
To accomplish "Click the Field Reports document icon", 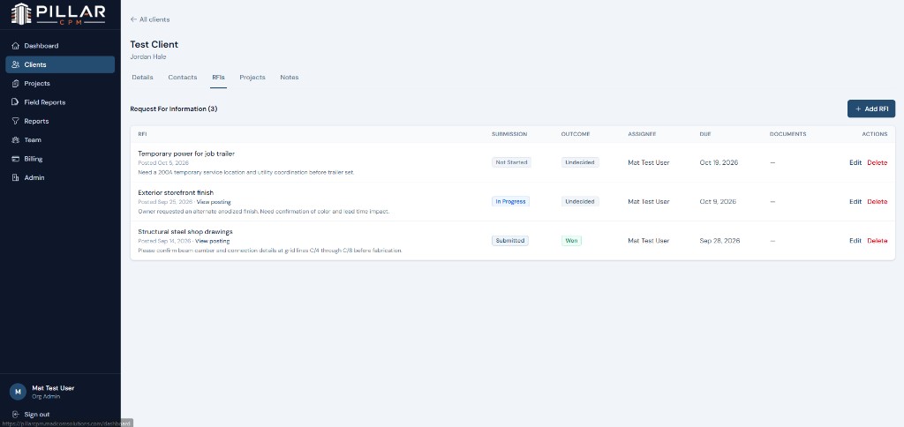I will tap(16, 102).
